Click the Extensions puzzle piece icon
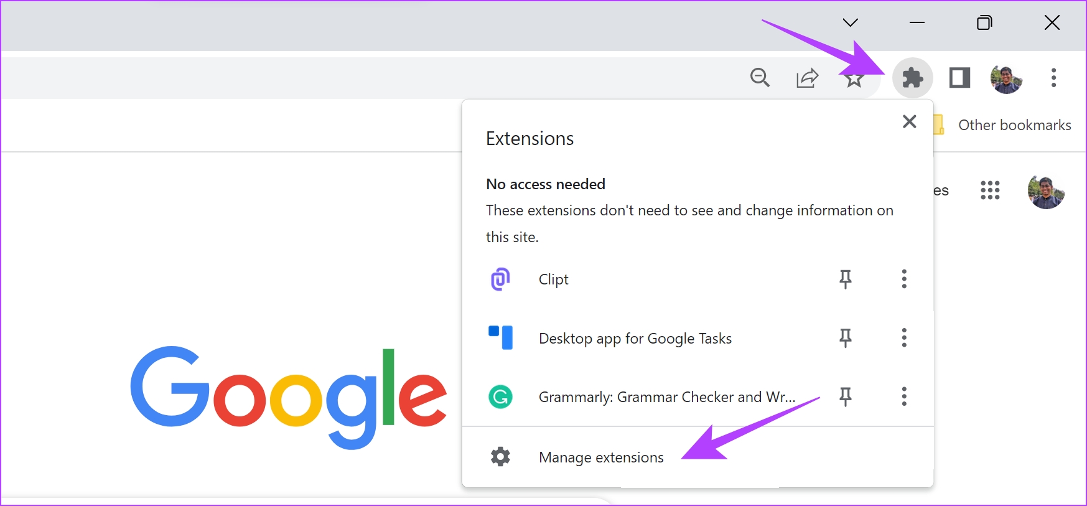The width and height of the screenshot is (1087, 506). [x=912, y=78]
